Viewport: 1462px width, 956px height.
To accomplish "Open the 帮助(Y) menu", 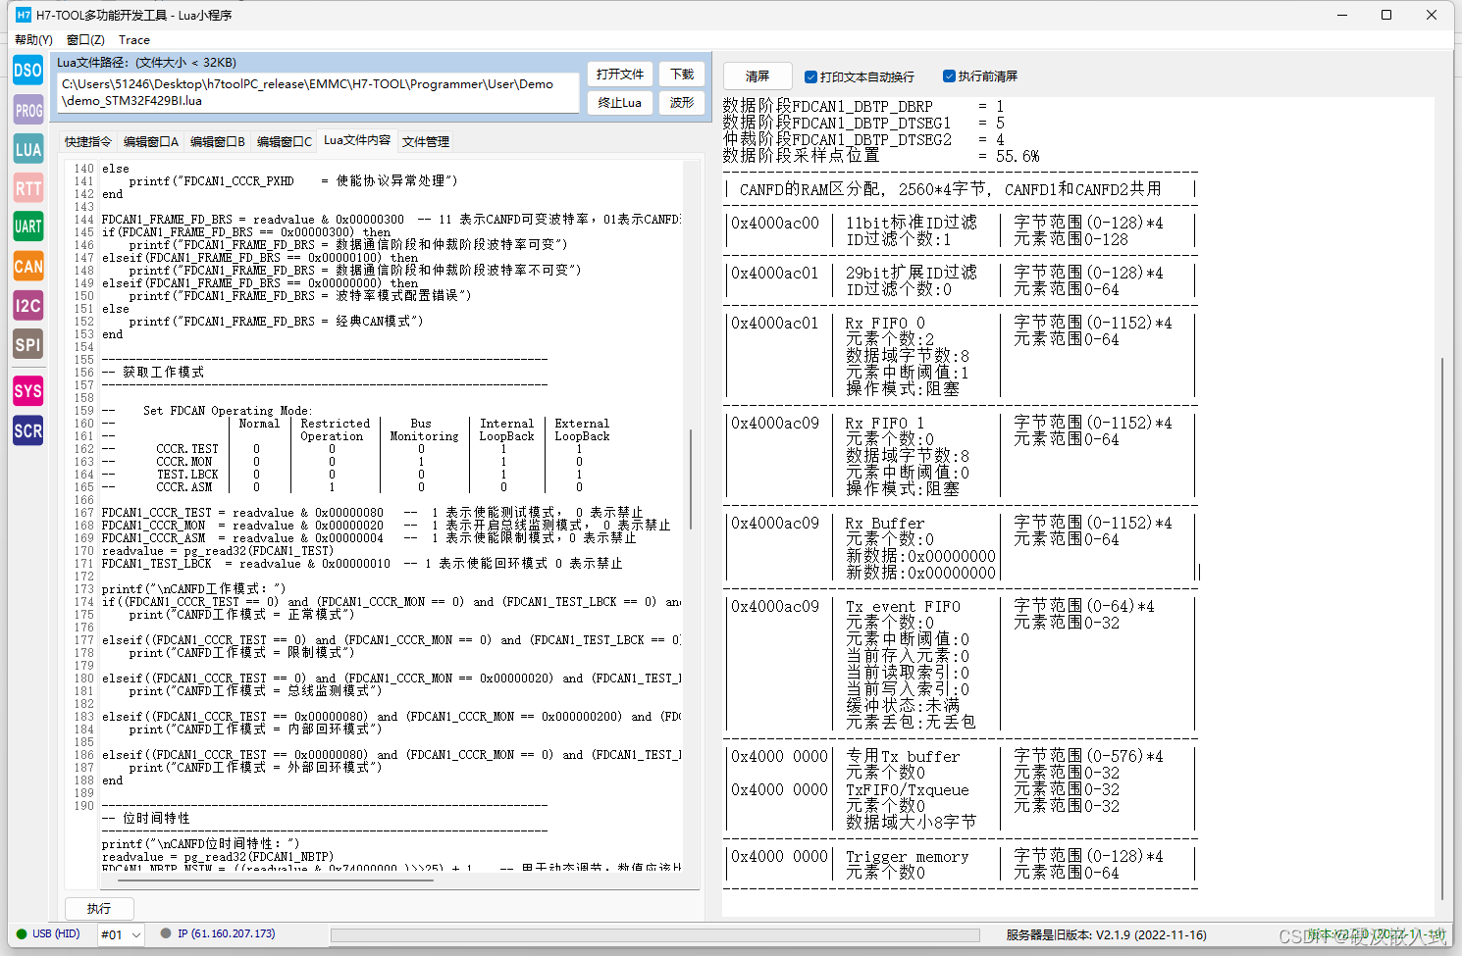I will [33, 40].
